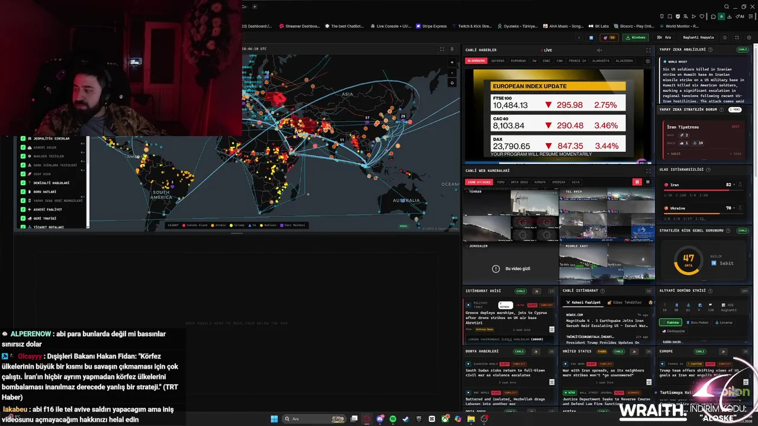Click the risk score 47 gauge
The height and width of the screenshot is (426, 758).
pos(688,259)
